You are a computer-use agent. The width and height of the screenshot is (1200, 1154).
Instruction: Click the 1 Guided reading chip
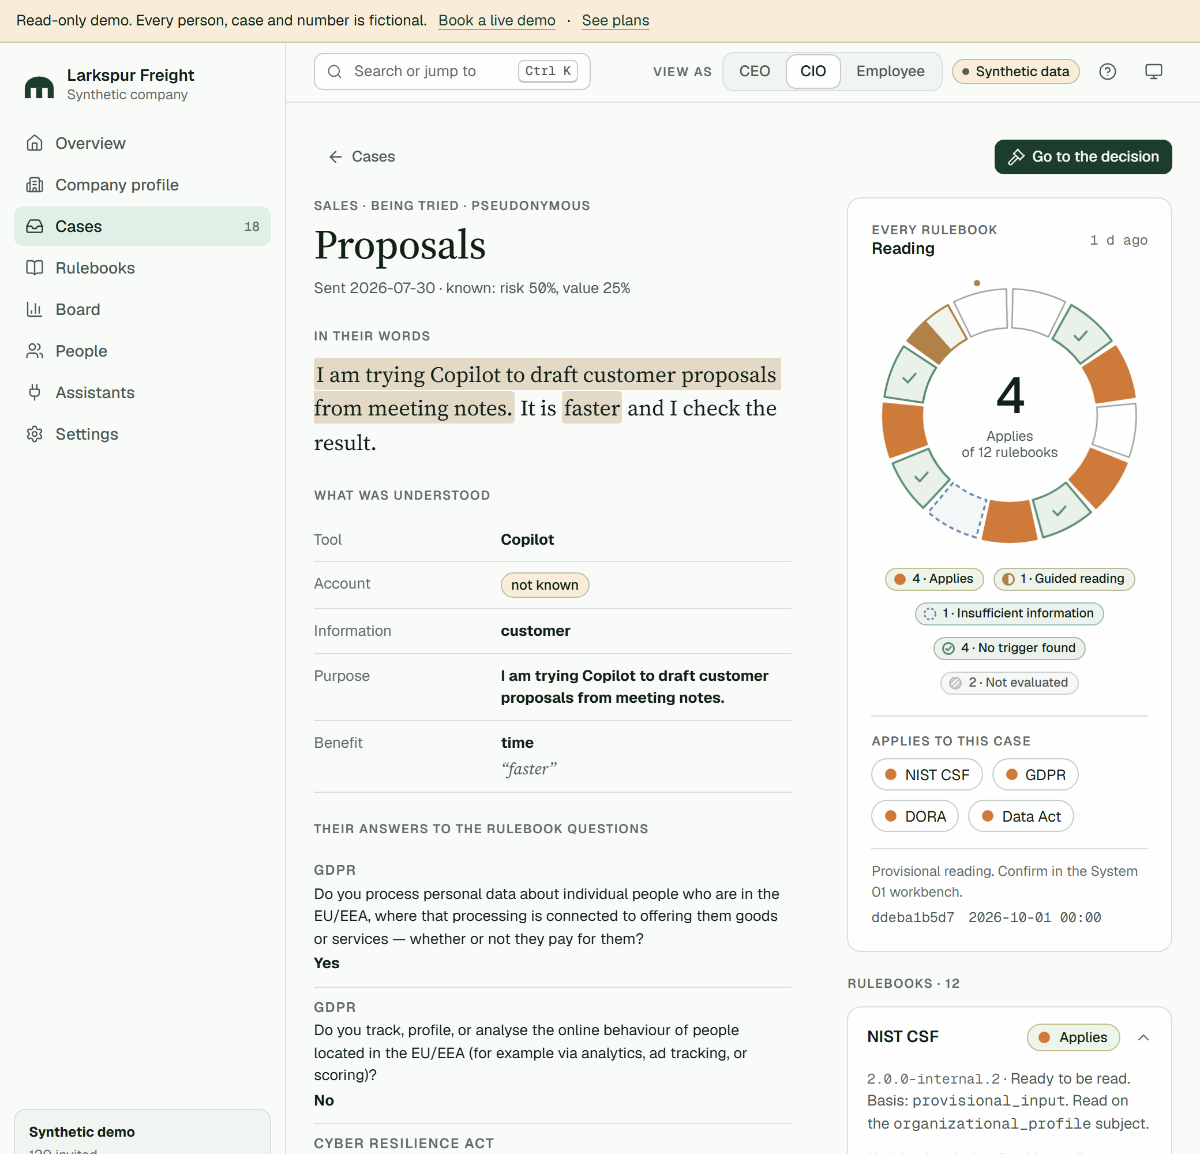(x=1063, y=579)
